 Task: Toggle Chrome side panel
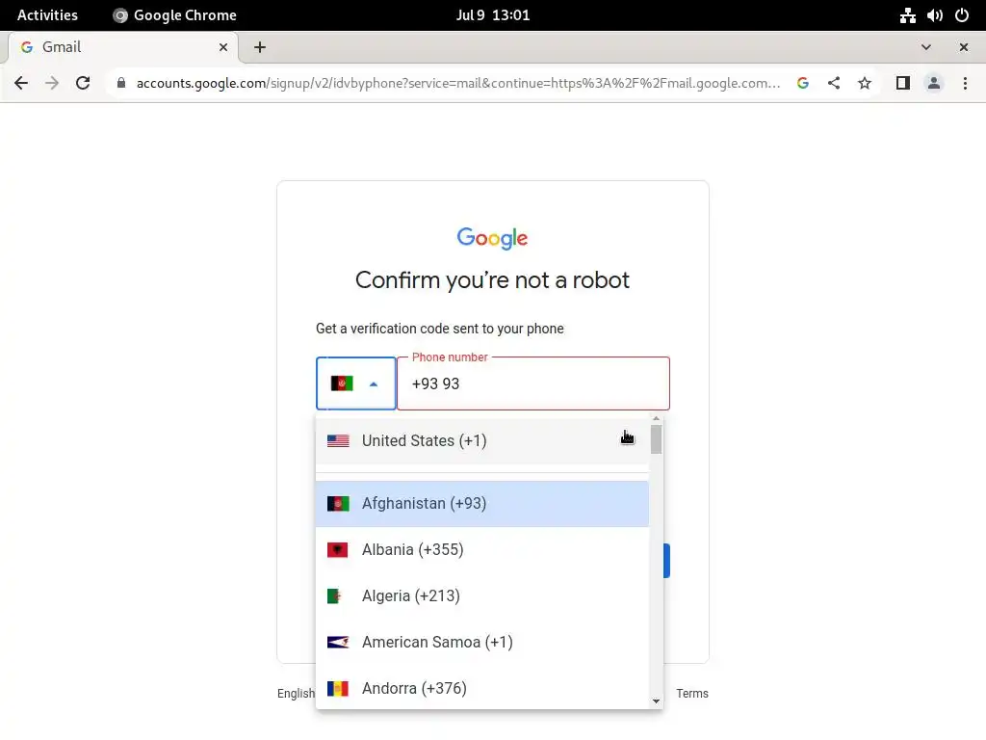903,83
